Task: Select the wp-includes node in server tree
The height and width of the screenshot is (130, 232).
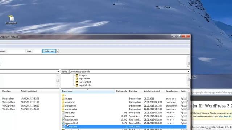Action: [x=86, y=85]
